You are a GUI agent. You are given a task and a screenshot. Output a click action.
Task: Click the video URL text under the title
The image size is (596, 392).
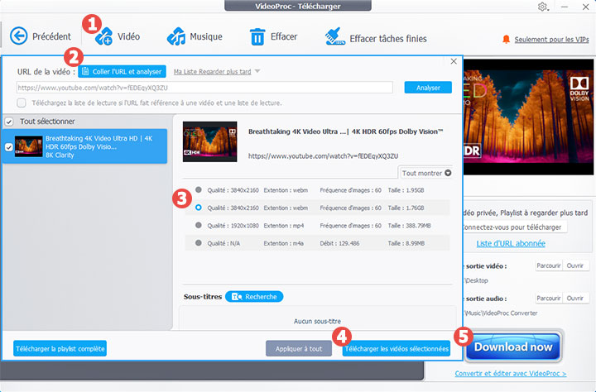coord(323,155)
